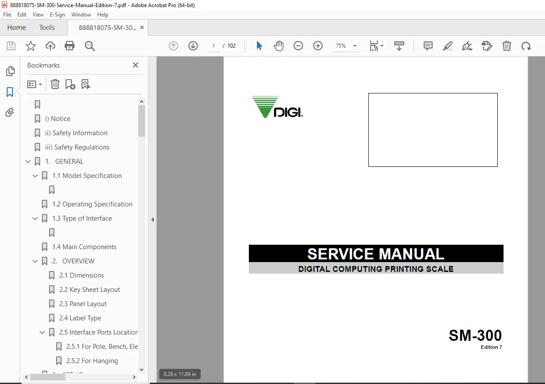Select iii) Safety Regulations bookmark
This screenshot has height=384, width=545.
(77, 147)
